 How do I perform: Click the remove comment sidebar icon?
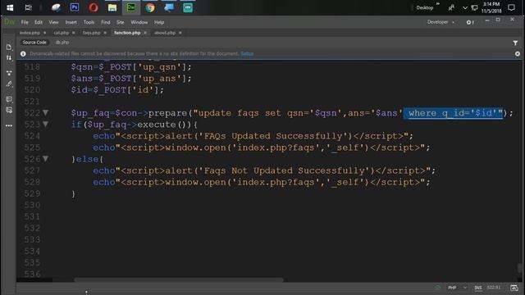[9, 110]
